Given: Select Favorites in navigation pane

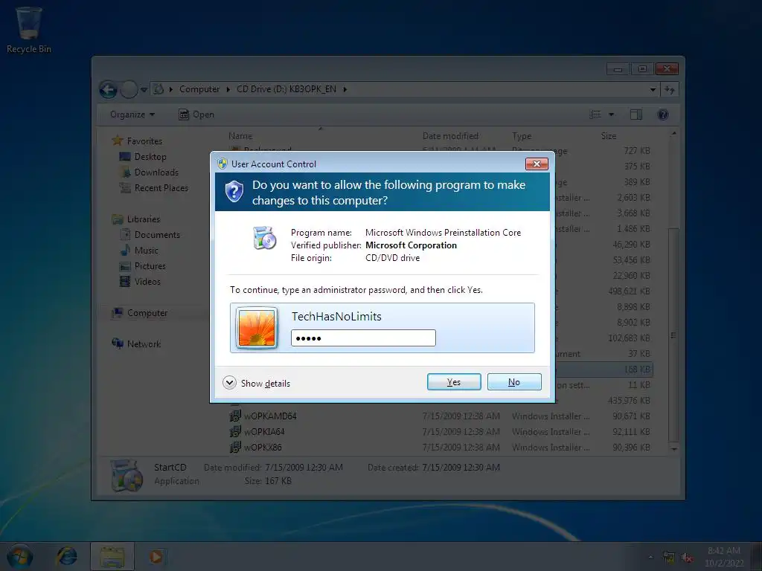Looking at the screenshot, I should [x=137, y=141].
